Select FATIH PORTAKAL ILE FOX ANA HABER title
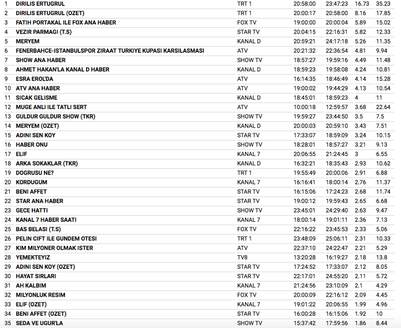Image resolution: width=401 pixels, height=328 pixels. point(66,22)
